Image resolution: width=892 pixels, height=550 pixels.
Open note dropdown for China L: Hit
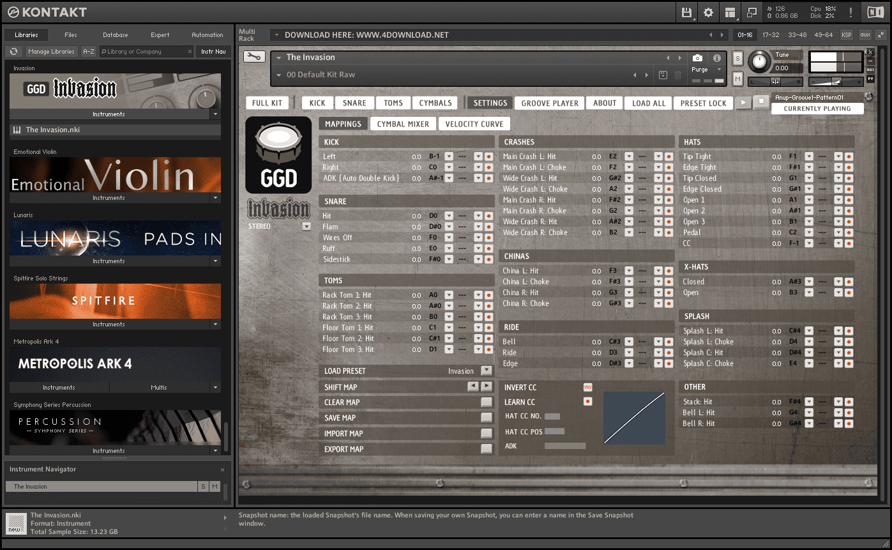tap(629, 271)
